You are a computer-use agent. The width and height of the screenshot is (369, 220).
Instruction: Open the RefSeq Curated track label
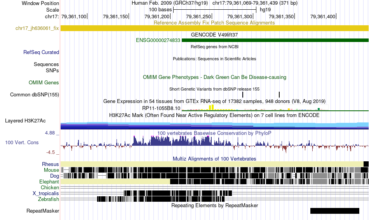coord(41,52)
